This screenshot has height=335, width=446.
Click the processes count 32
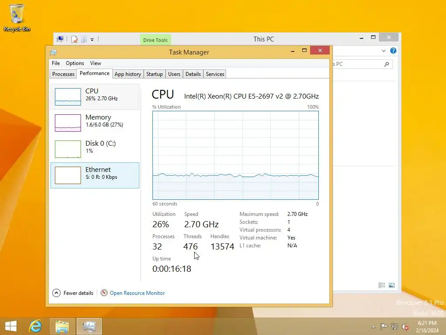[x=157, y=247]
